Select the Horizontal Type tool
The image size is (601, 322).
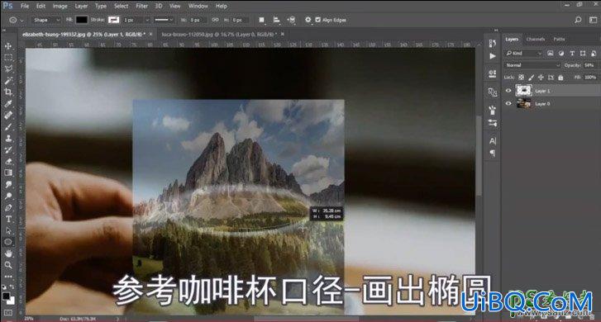click(8, 219)
